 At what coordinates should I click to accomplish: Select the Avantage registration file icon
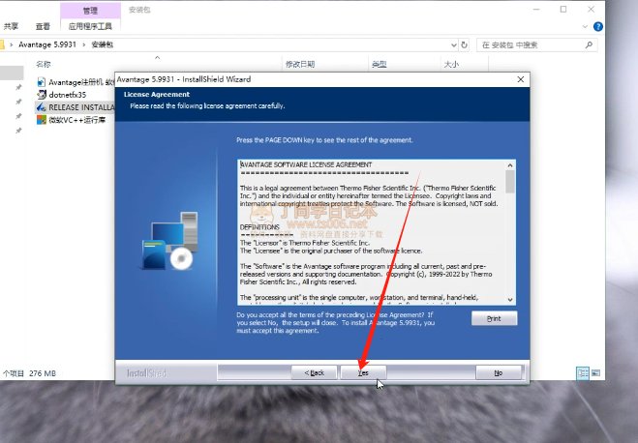pyautogui.click(x=42, y=82)
